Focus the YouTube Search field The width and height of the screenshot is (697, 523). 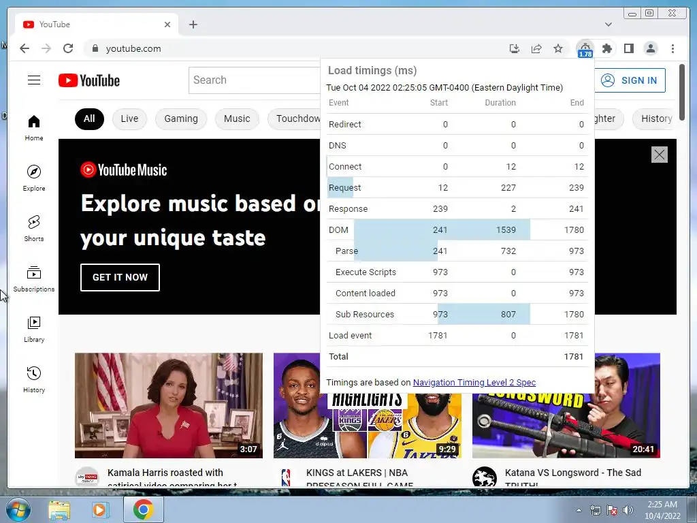tap(255, 80)
